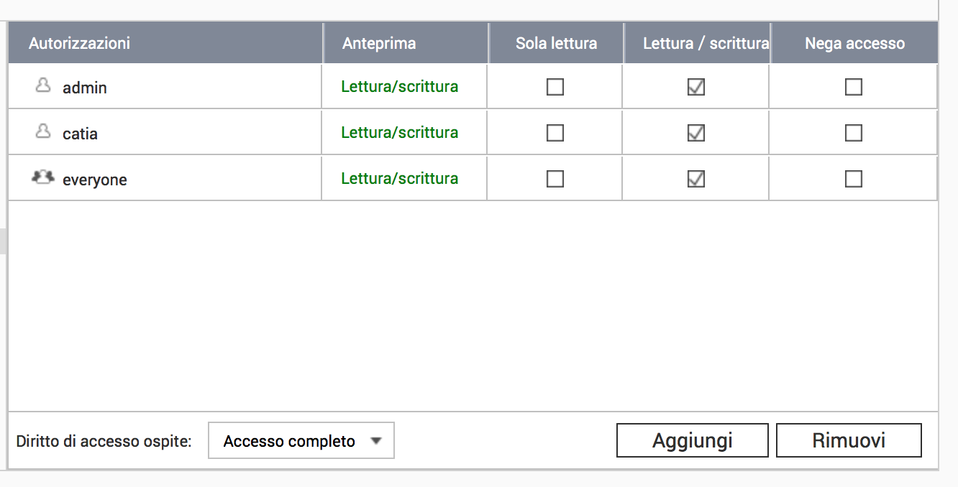This screenshot has height=487, width=958.
Task: Click the Anteprima column header
Action: coord(379,43)
